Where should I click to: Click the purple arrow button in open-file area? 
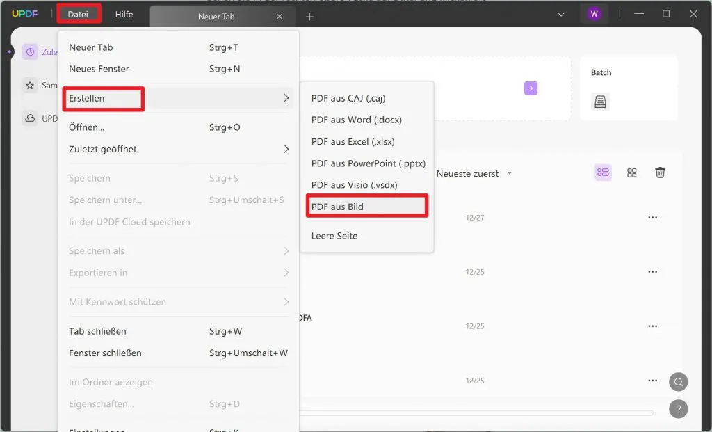pos(531,88)
